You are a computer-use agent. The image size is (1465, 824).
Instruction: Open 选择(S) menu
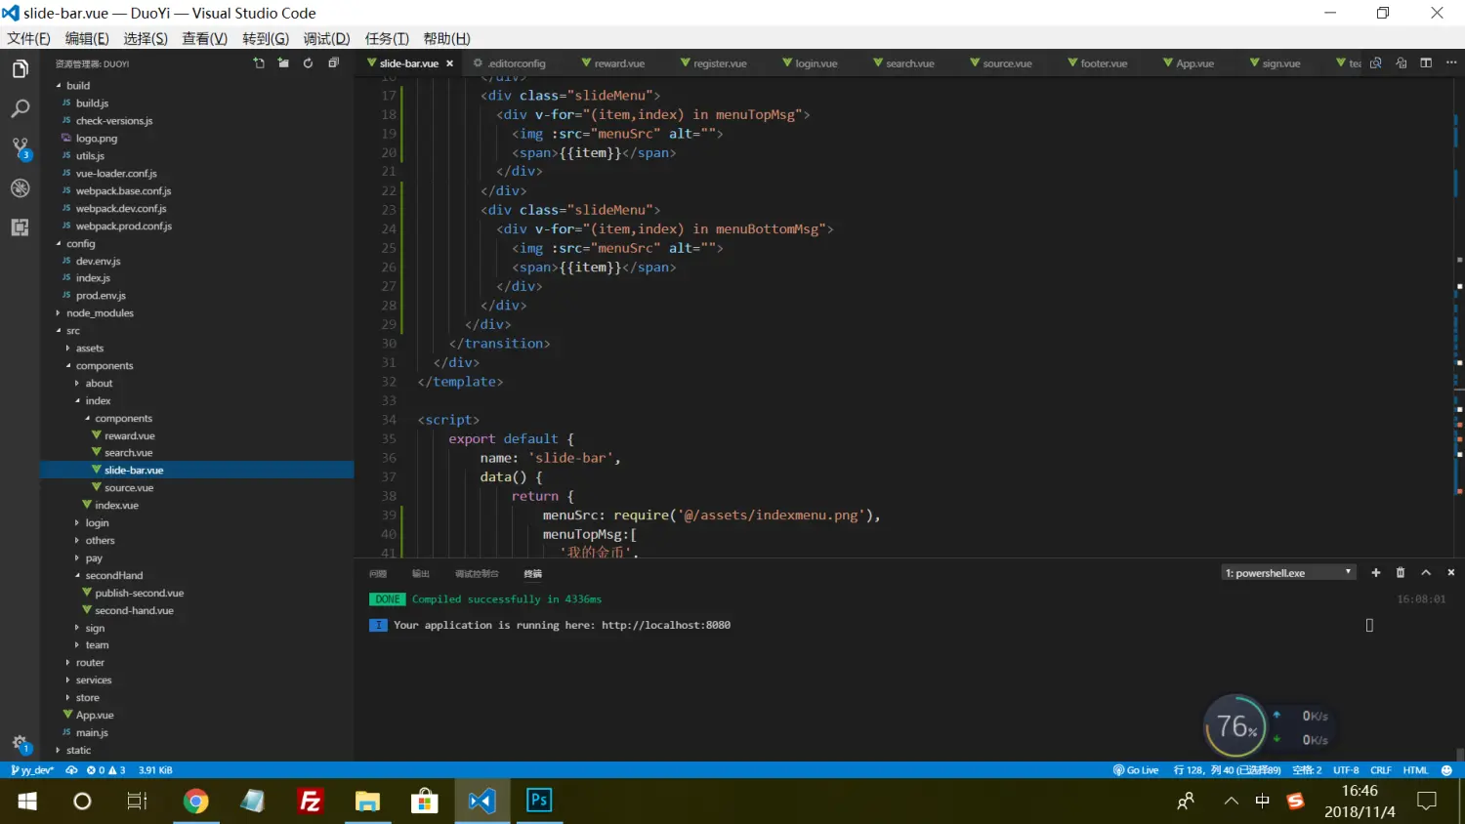pos(146,38)
